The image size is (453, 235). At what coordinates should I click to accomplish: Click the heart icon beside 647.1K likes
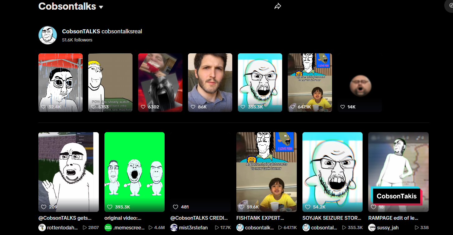(293, 107)
